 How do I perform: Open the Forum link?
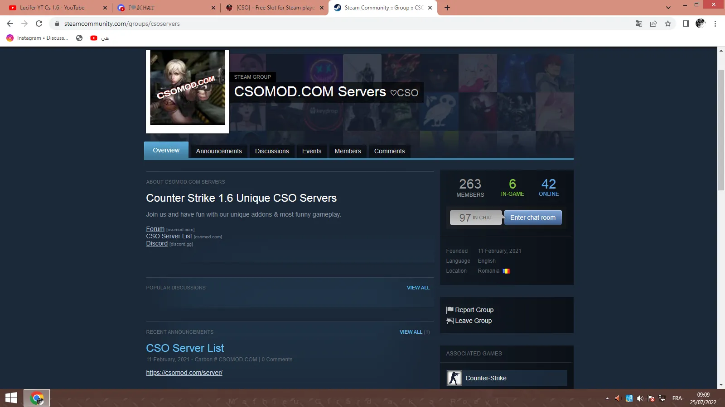click(155, 229)
